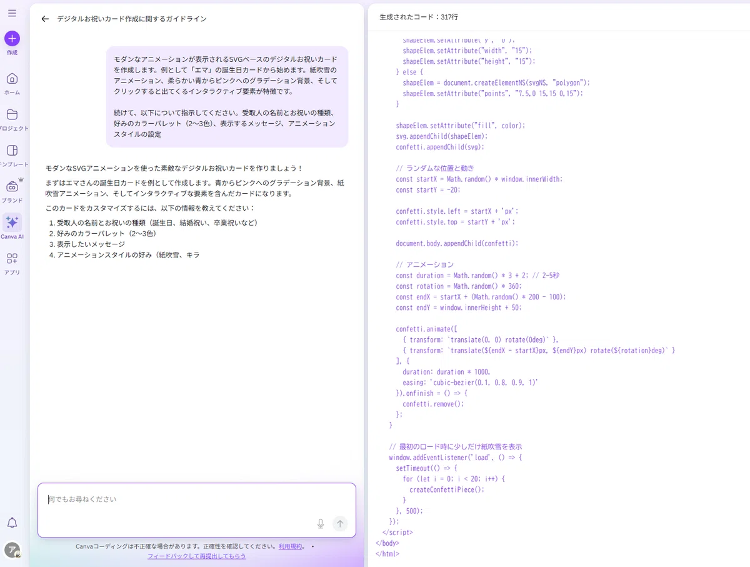Image resolution: width=750 pixels, height=567 pixels.
Task: Click list item アニメーションスタイルの好み
Action: pyautogui.click(x=128, y=254)
